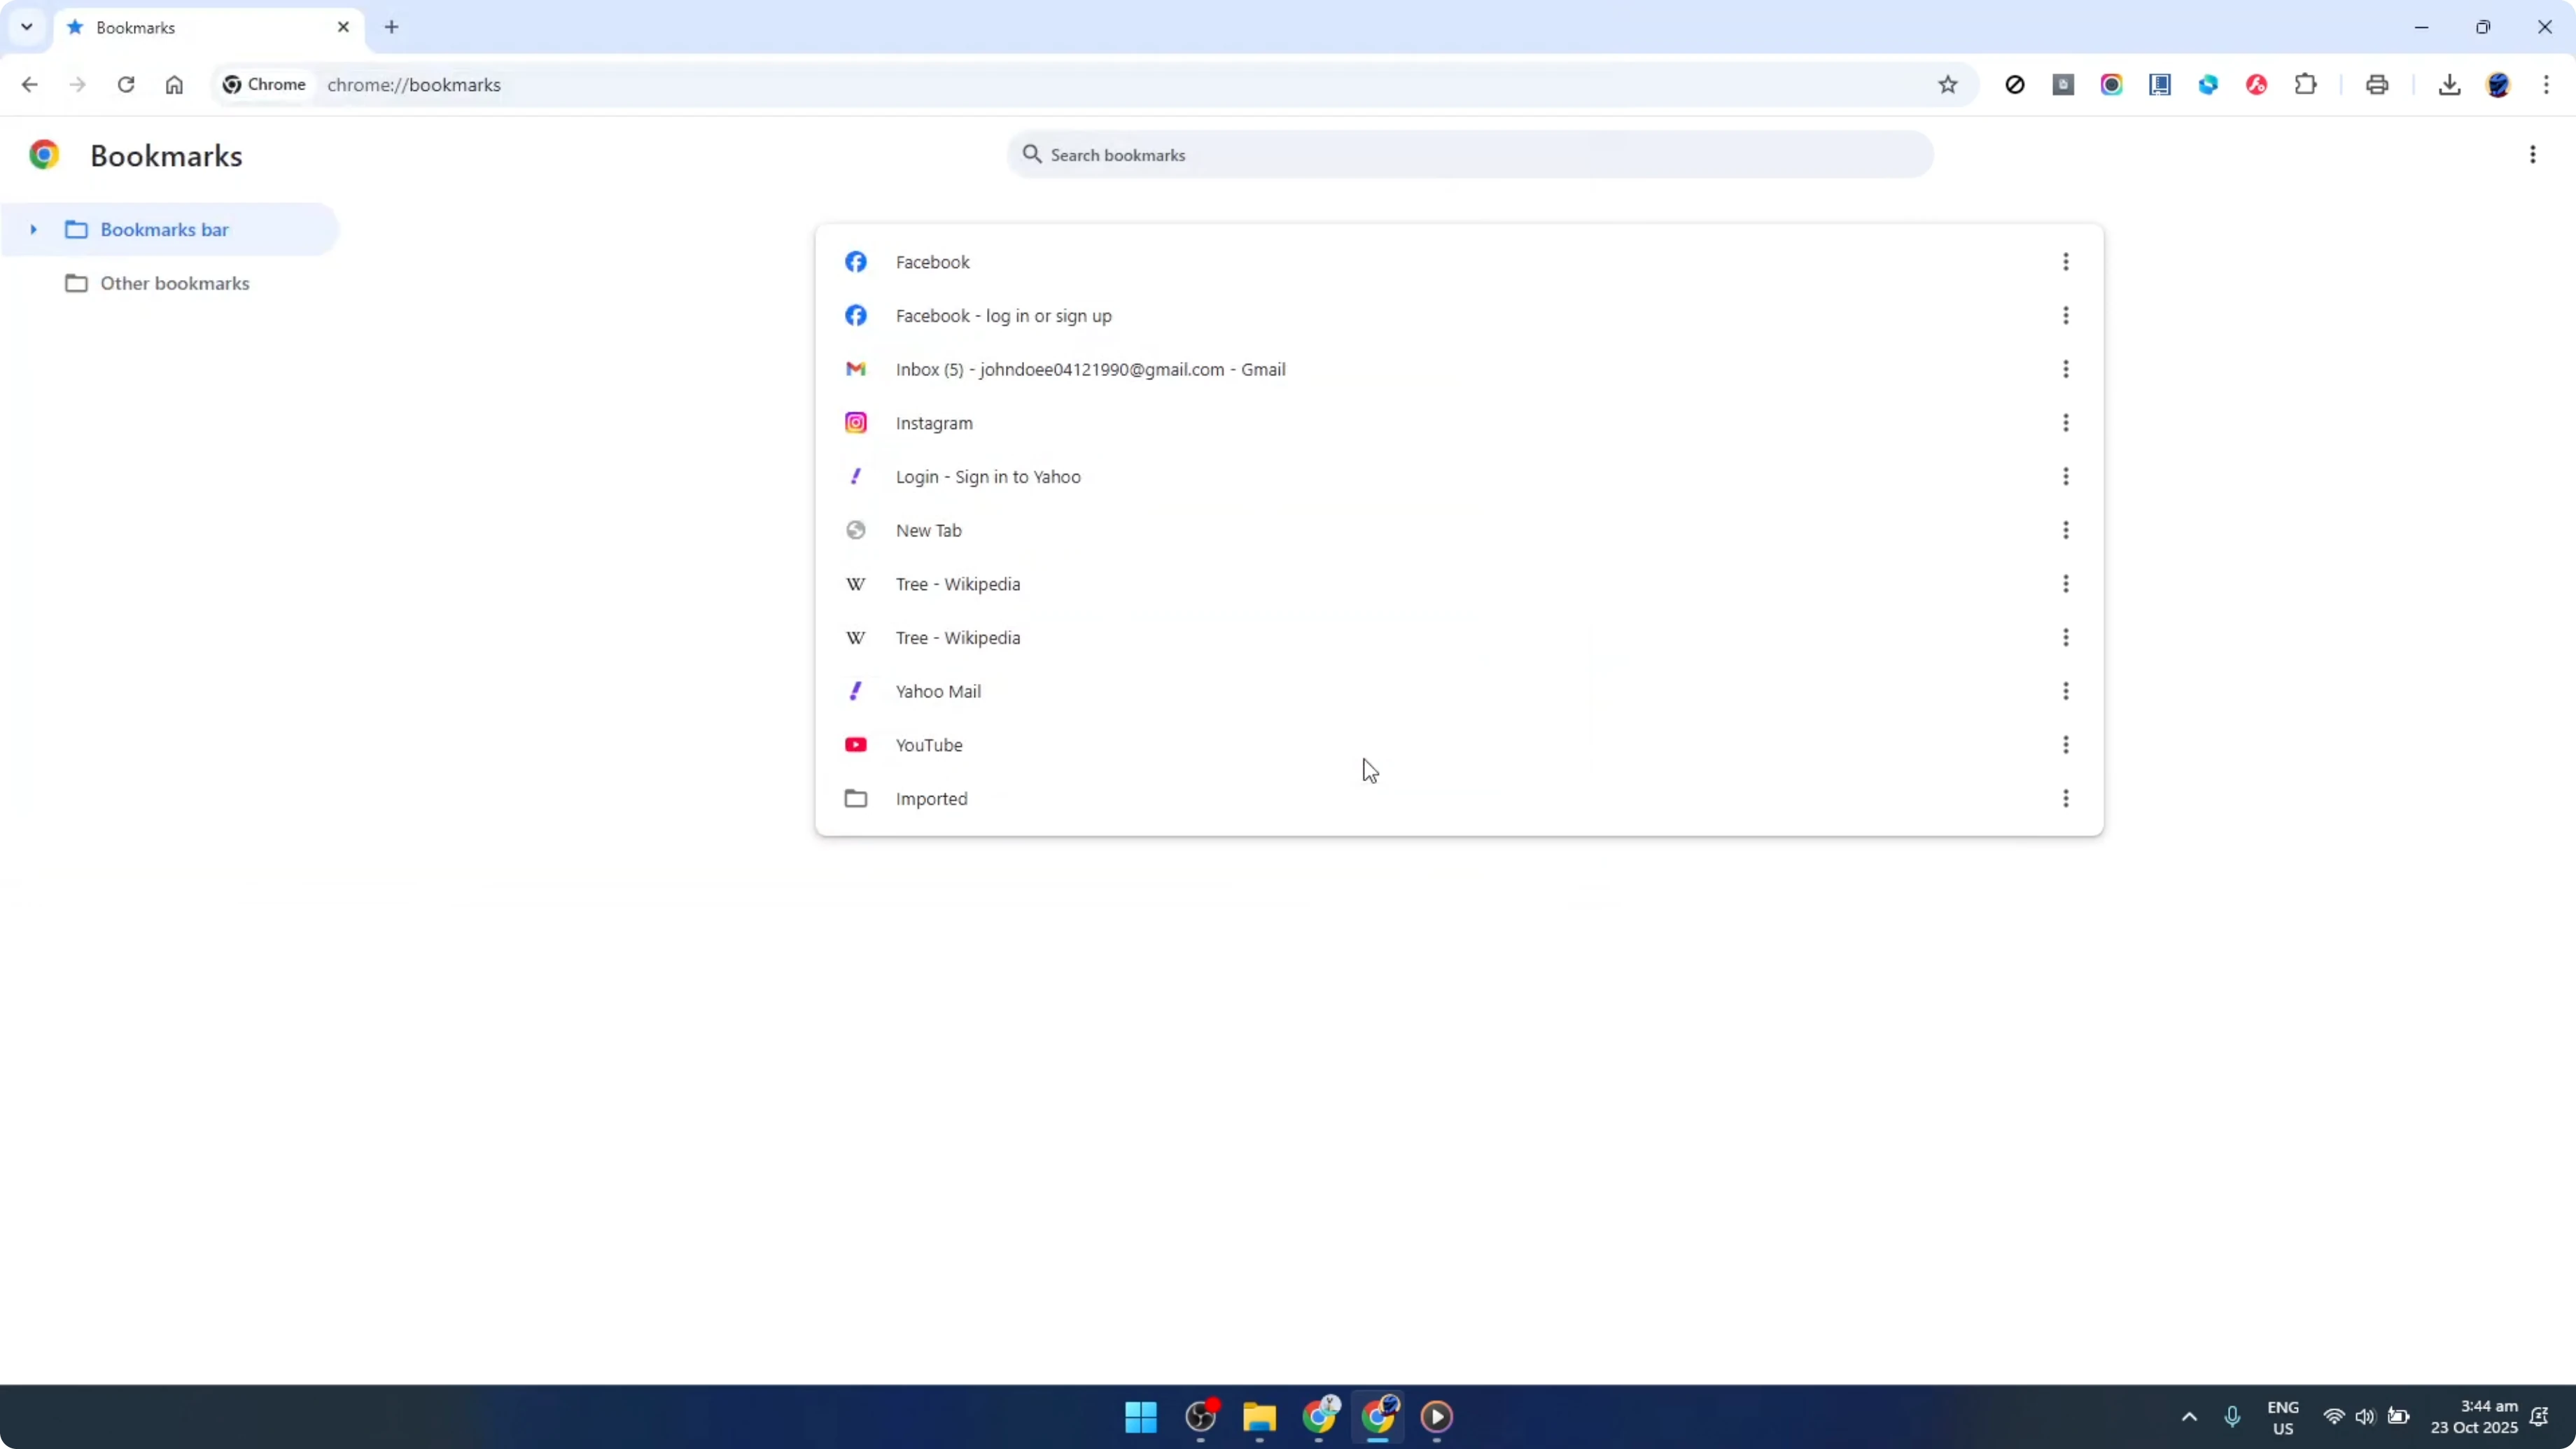This screenshot has width=2576, height=1449.
Task: Select the Instagram bookmark
Action: [x=1459, y=423]
